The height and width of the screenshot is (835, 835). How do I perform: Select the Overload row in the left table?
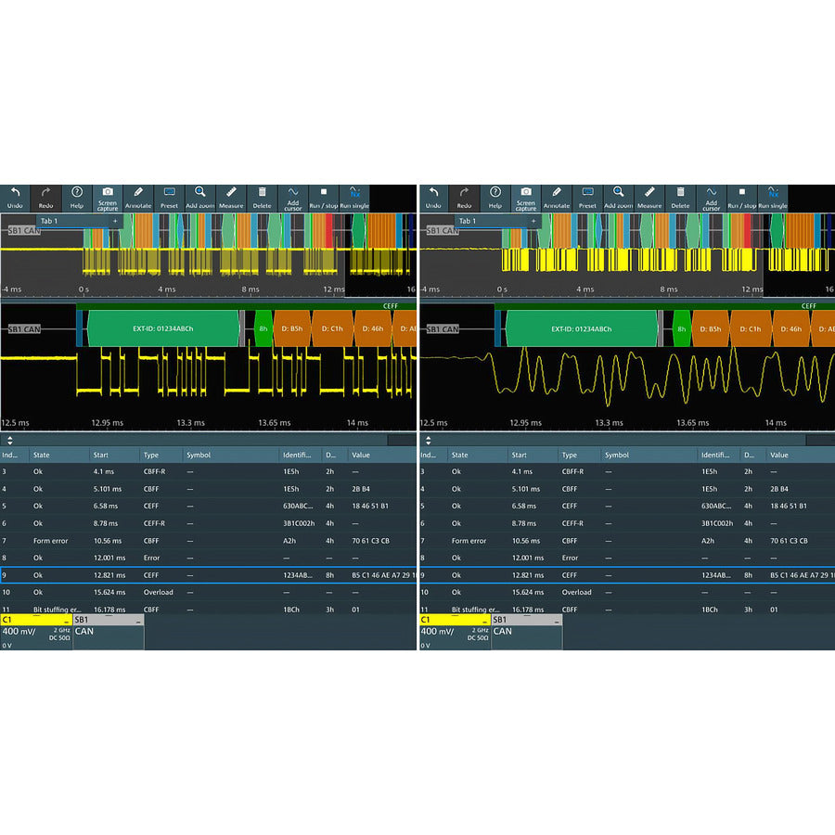click(208, 593)
